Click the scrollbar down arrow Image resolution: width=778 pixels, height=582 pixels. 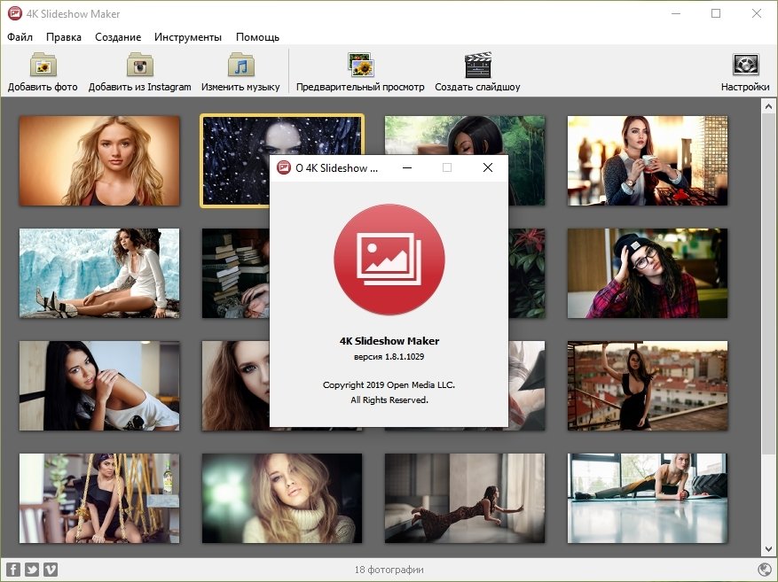click(768, 549)
